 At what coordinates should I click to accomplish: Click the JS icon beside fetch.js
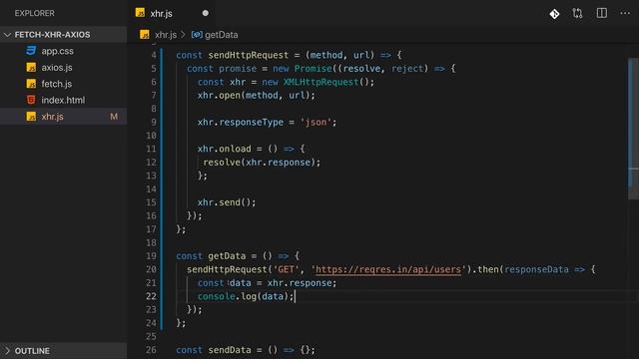click(31, 84)
